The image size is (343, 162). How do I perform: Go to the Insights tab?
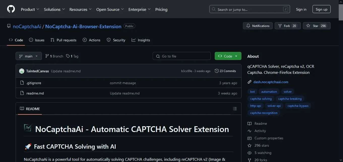coord(141,40)
